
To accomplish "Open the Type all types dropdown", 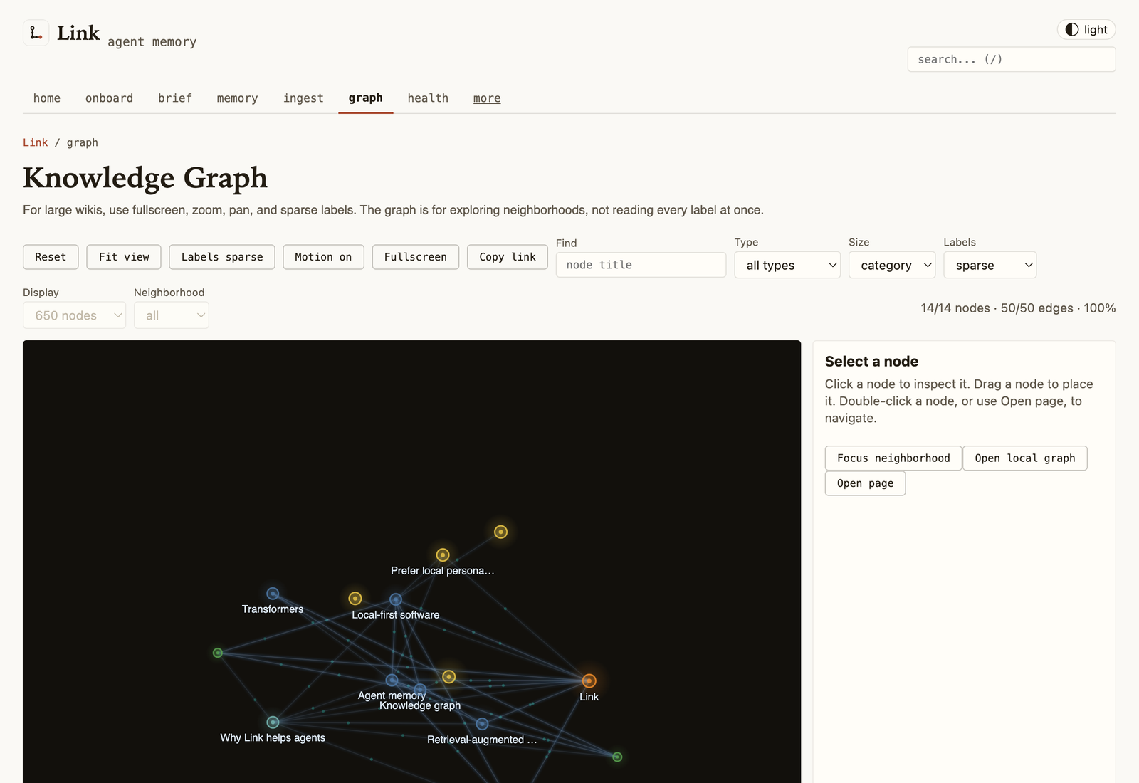I will point(787,265).
